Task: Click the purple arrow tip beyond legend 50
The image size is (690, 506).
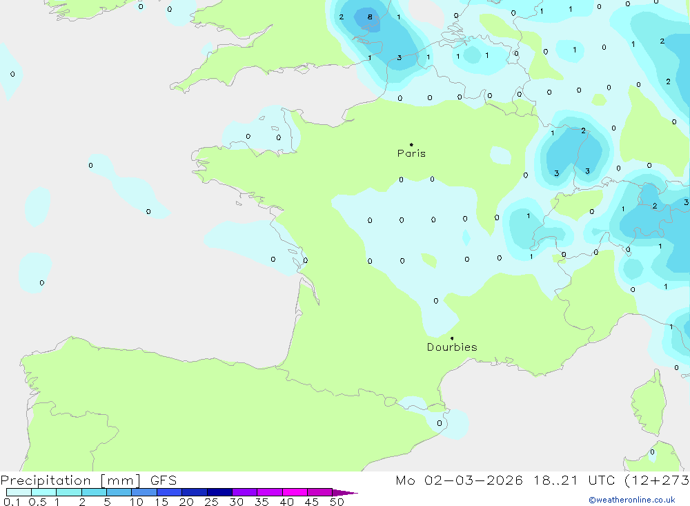Action: pyautogui.click(x=345, y=492)
